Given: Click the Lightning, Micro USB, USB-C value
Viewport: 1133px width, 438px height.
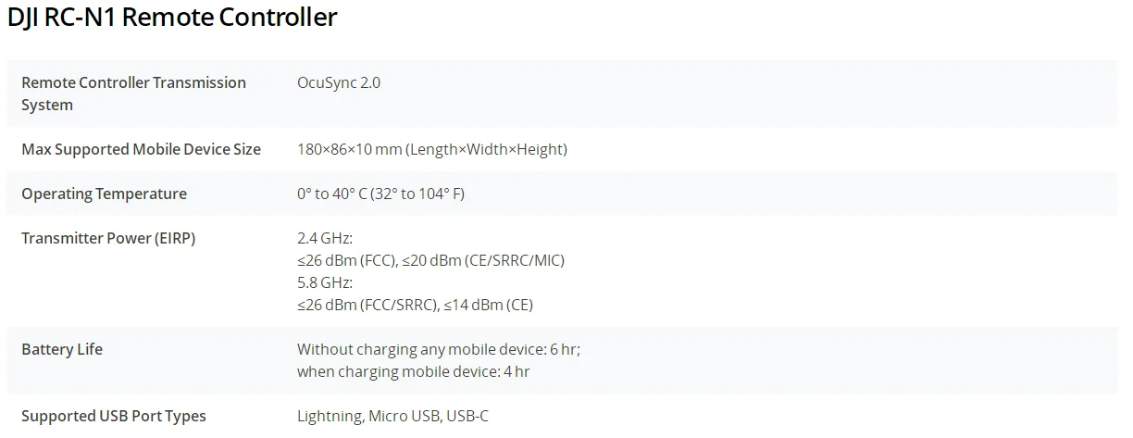Looking at the screenshot, I should [392, 416].
